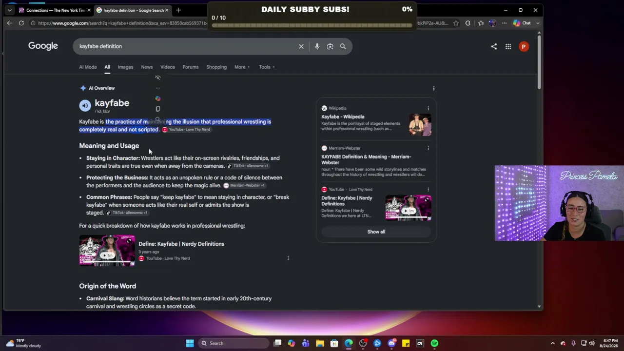624x351 pixels.
Task: Expand the Copilot Chat sidebar options arrow
Action: [x=538, y=23]
